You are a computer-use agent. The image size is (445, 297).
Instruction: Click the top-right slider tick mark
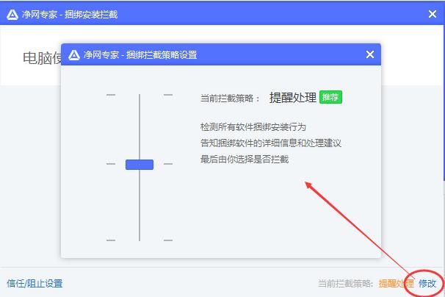tap(167, 95)
